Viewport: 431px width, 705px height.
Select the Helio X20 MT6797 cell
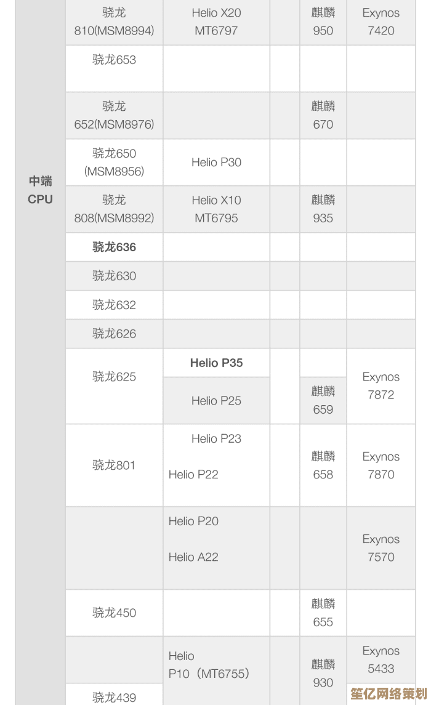tap(216, 22)
